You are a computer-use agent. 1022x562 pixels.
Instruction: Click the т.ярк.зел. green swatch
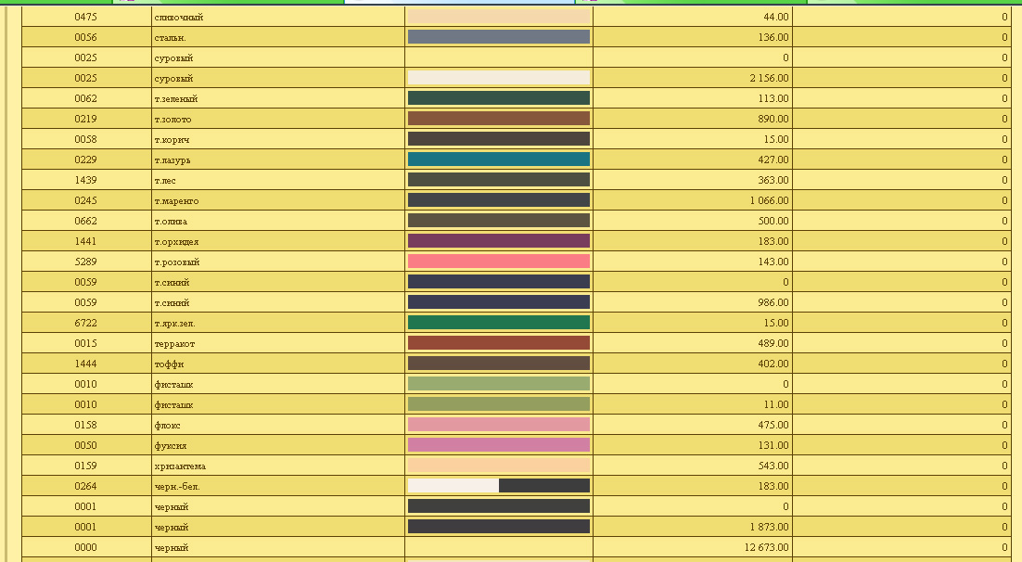[x=499, y=322]
